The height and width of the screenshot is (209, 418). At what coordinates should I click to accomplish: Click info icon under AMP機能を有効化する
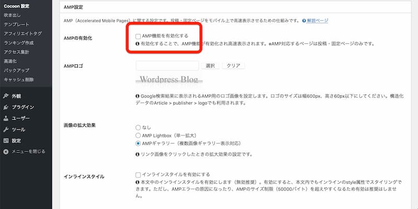pyautogui.click(x=137, y=44)
